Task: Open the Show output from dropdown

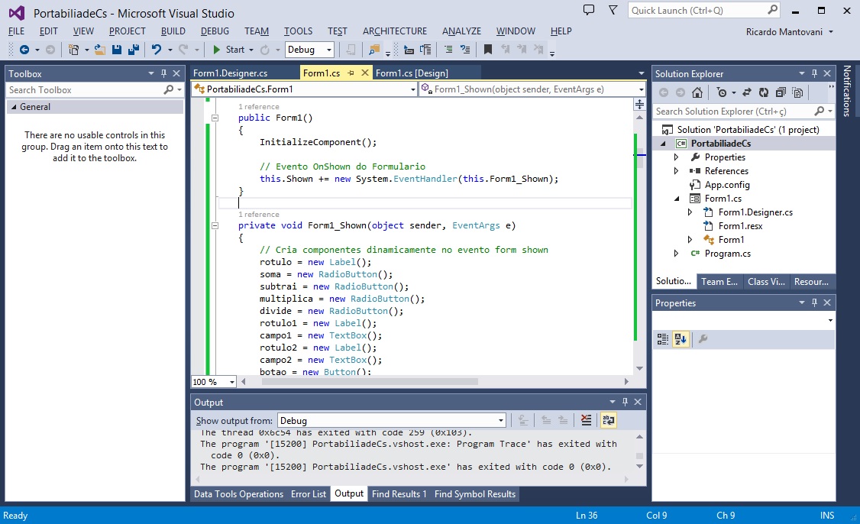Action: 391,420
